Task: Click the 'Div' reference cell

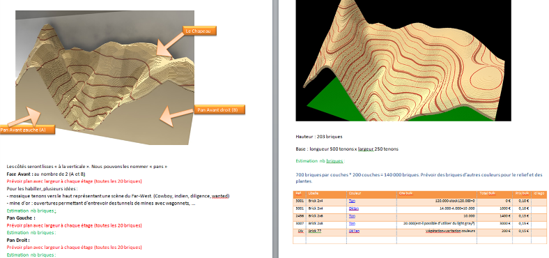Action: (300, 232)
